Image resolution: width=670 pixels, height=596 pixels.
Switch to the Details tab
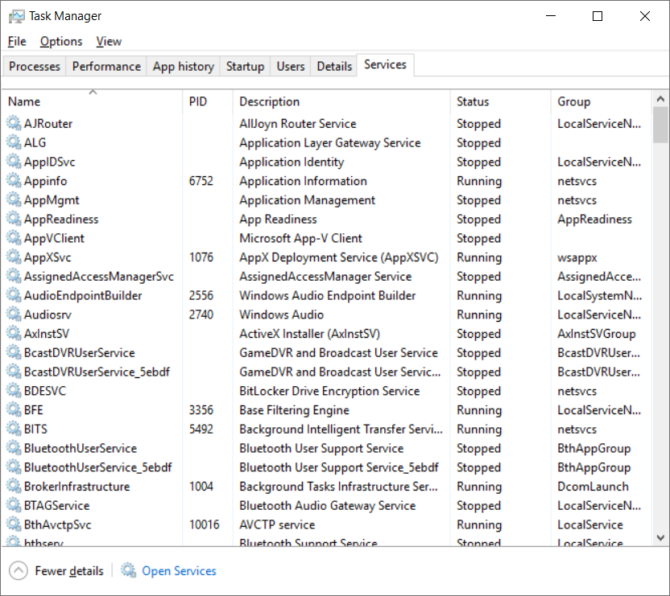click(334, 66)
